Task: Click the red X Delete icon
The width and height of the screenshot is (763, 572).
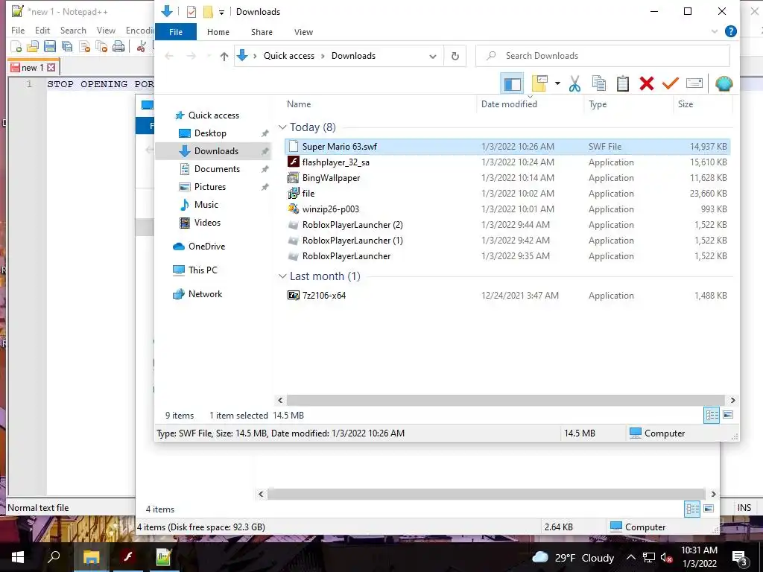Action: pyautogui.click(x=647, y=83)
